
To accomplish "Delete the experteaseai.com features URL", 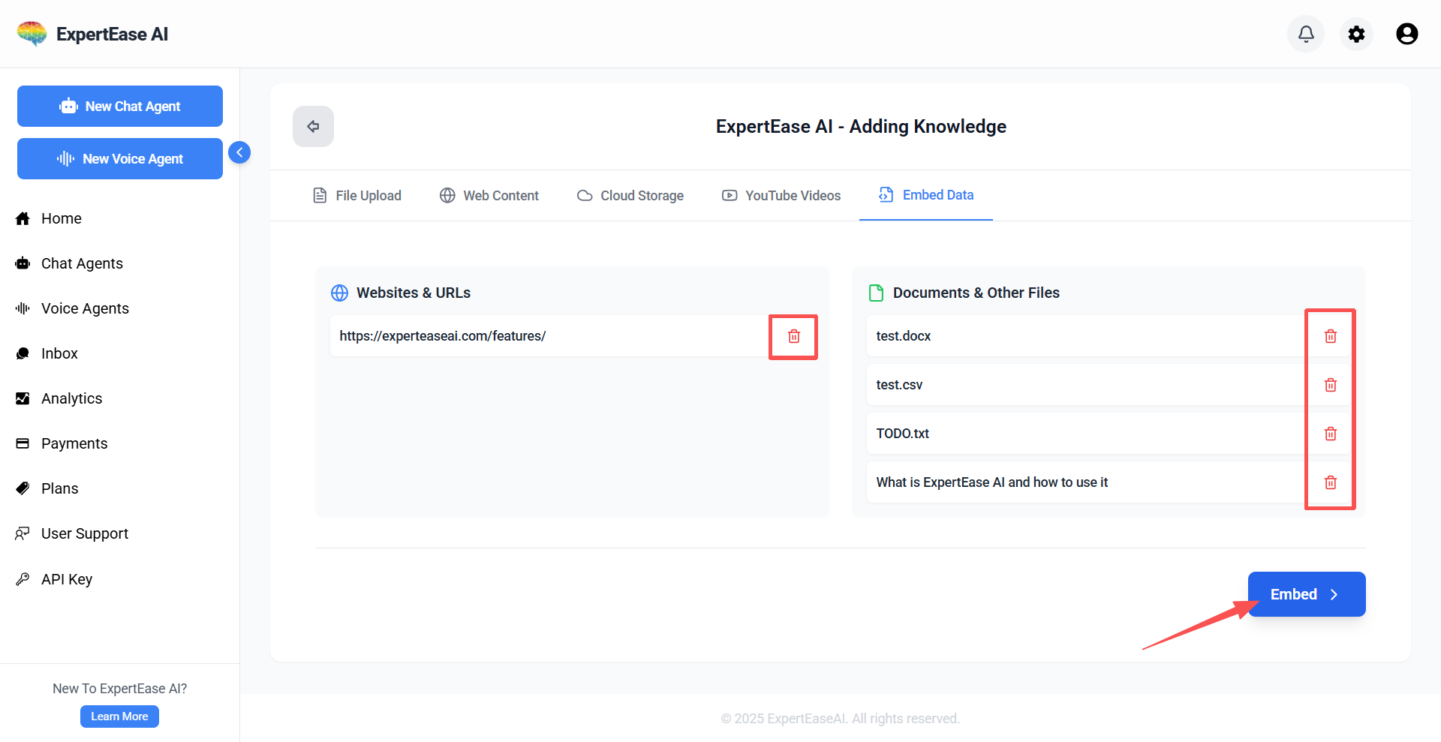I will tap(793, 336).
